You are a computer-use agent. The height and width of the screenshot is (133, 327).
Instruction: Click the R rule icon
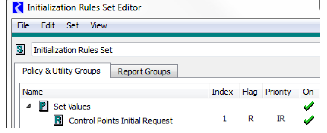tap(58, 120)
